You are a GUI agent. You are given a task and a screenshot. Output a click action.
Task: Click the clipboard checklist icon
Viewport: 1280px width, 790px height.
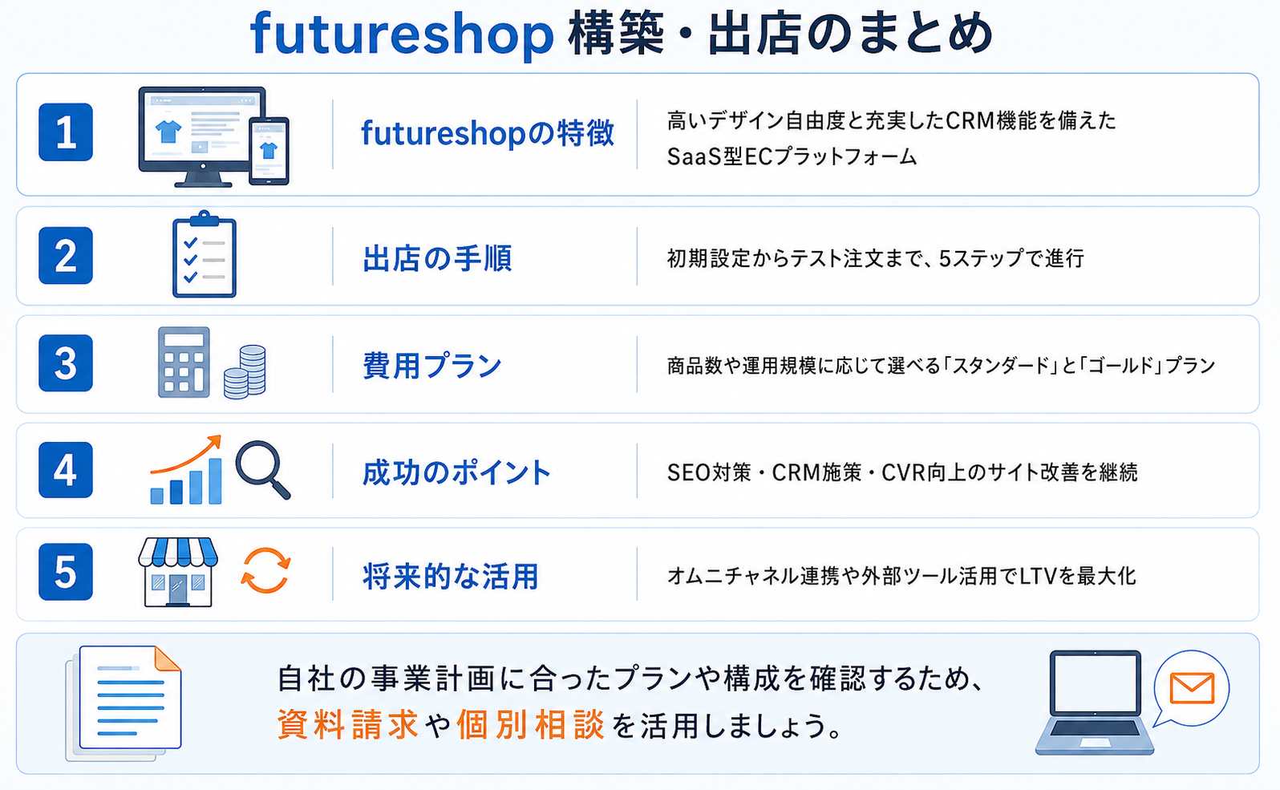(205, 254)
